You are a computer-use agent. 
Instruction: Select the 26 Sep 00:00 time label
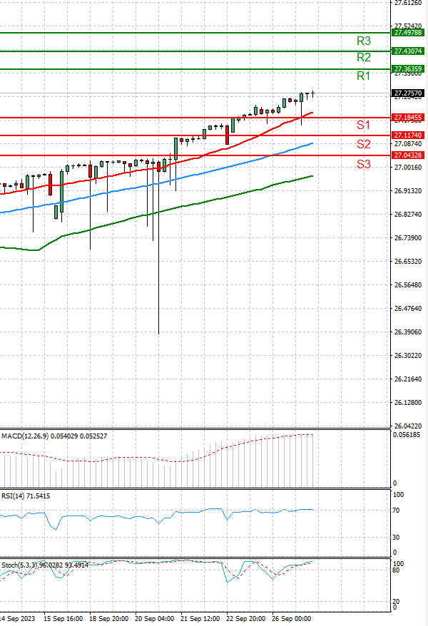coord(292,619)
